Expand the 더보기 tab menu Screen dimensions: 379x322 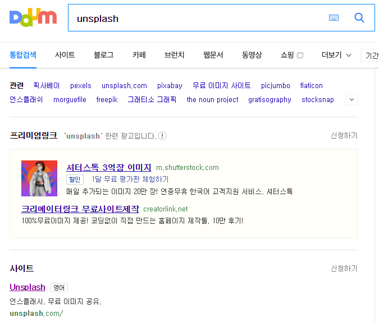pos(336,55)
